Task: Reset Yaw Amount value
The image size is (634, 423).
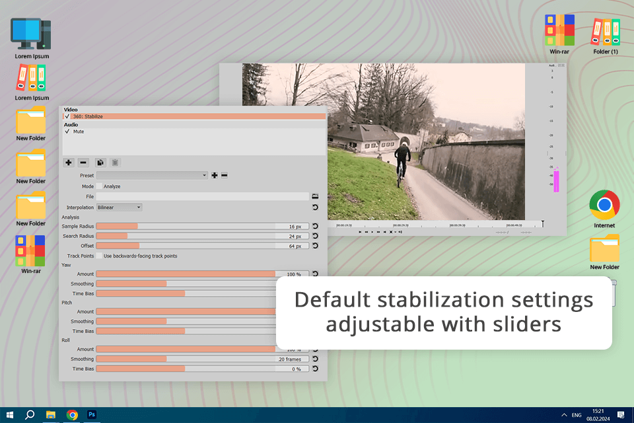Action: pos(316,274)
